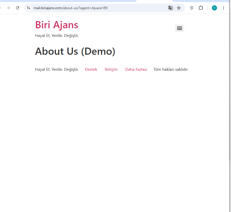Open the İletişim footer link

point(111,69)
